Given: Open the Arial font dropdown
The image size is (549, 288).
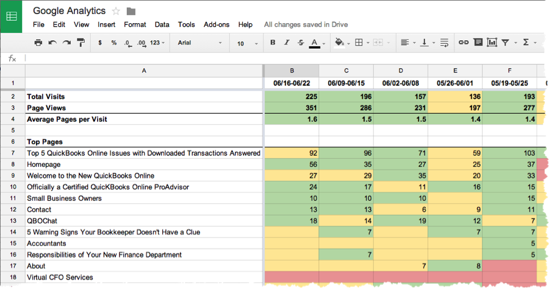Looking at the screenshot, I should point(200,43).
